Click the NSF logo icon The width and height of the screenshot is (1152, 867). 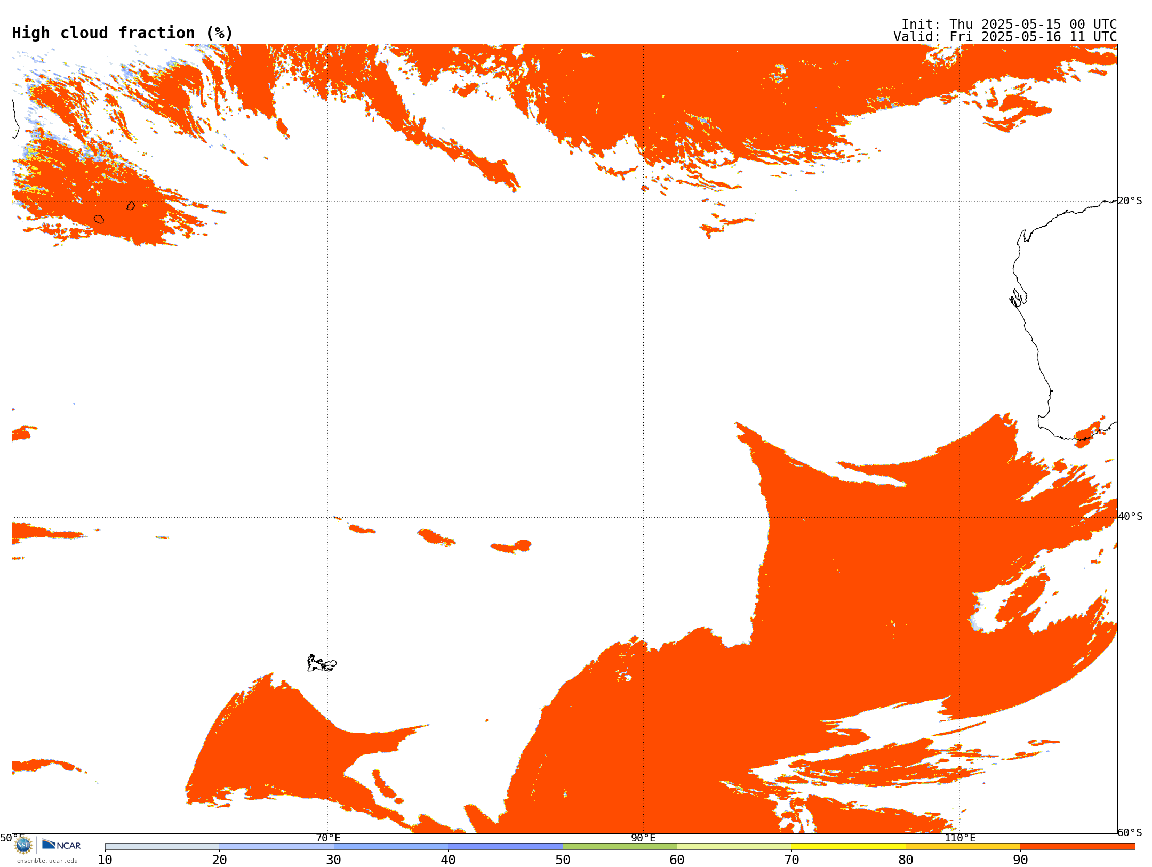(23, 845)
